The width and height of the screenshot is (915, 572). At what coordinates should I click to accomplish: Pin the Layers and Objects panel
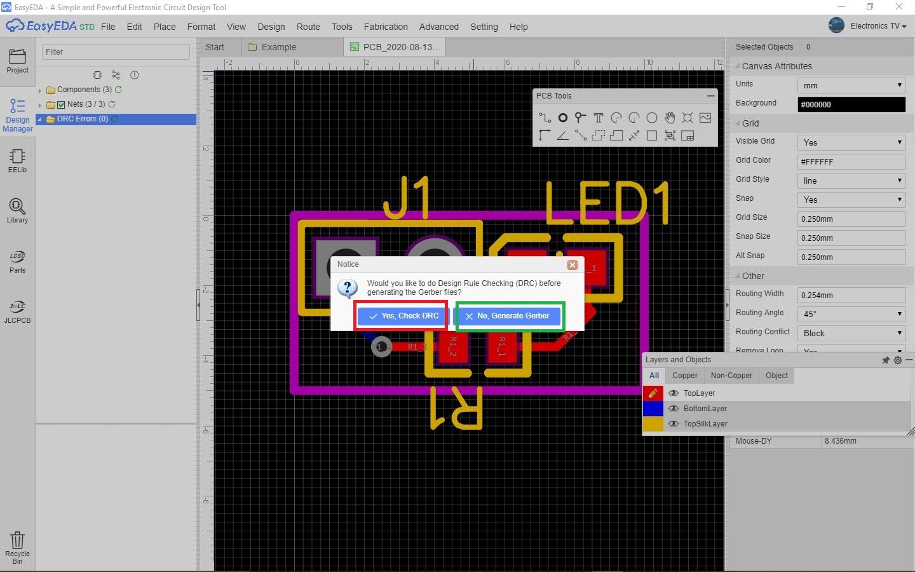pyautogui.click(x=886, y=360)
